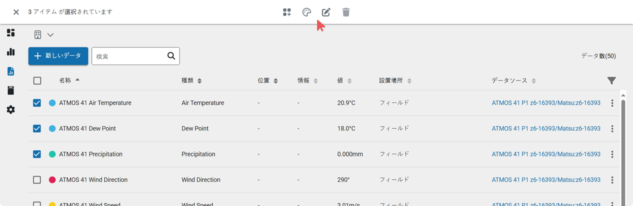Open data source link in Precipitation row
The width and height of the screenshot is (633, 206).
coord(546,154)
